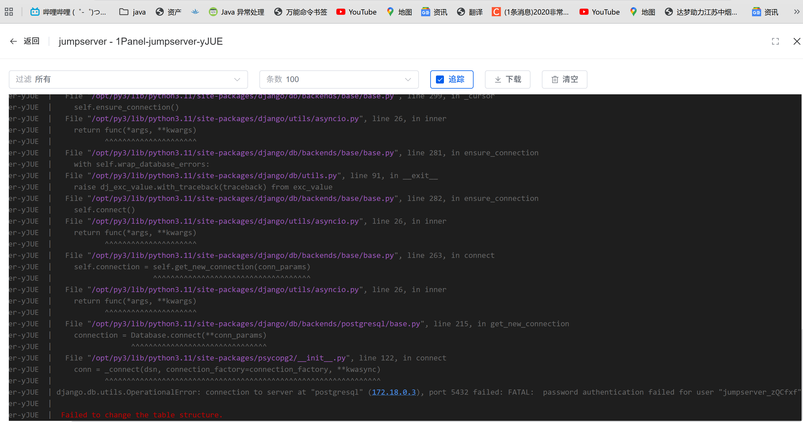Viewport: 803px width, 422px height.
Task: Expand the 过滤 所有 filter dropdown
Action: [x=128, y=79]
